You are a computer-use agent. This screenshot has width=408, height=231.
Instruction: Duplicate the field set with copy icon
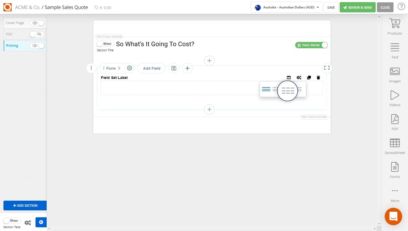pyautogui.click(x=309, y=78)
